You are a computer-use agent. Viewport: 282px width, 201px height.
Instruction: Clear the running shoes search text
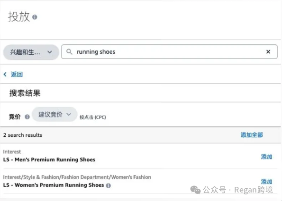tap(268, 52)
